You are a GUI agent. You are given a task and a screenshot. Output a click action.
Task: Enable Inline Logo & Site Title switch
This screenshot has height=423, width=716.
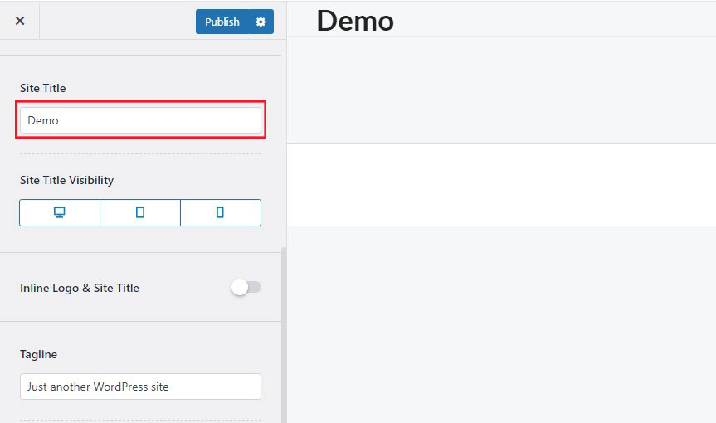pyautogui.click(x=246, y=288)
